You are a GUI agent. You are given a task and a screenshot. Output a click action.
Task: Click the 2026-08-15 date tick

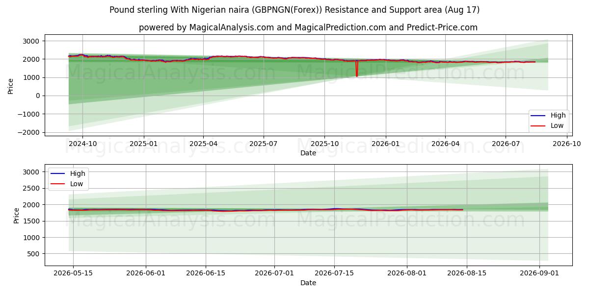click(x=467, y=273)
